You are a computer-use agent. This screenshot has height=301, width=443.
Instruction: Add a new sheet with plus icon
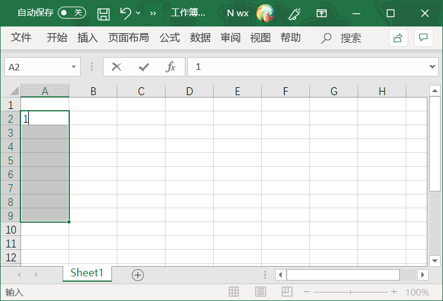[x=138, y=275]
